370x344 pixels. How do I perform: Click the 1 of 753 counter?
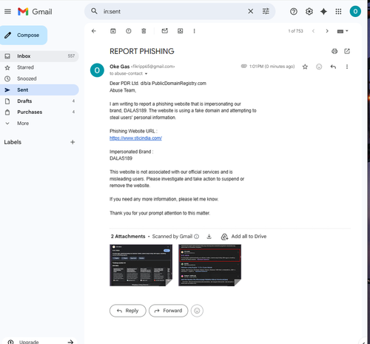coord(295,31)
